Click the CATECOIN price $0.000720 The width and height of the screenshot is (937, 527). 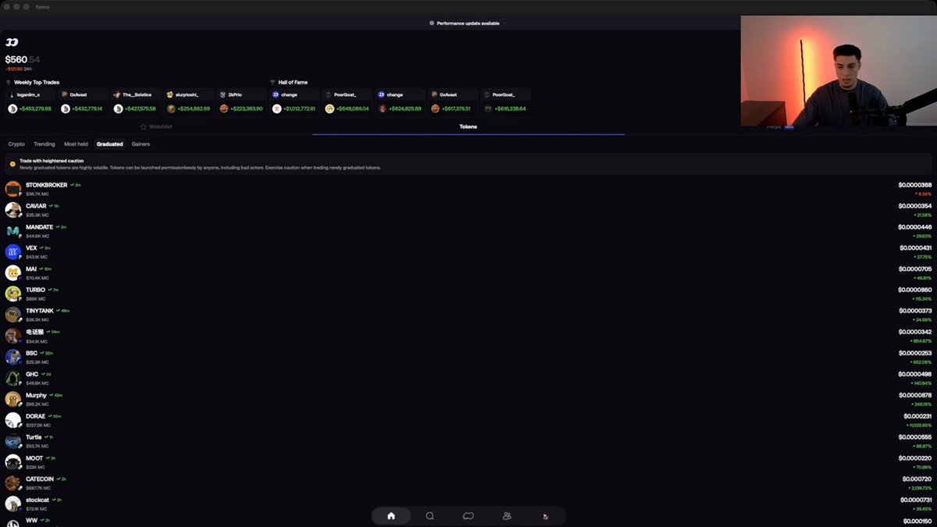point(917,479)
